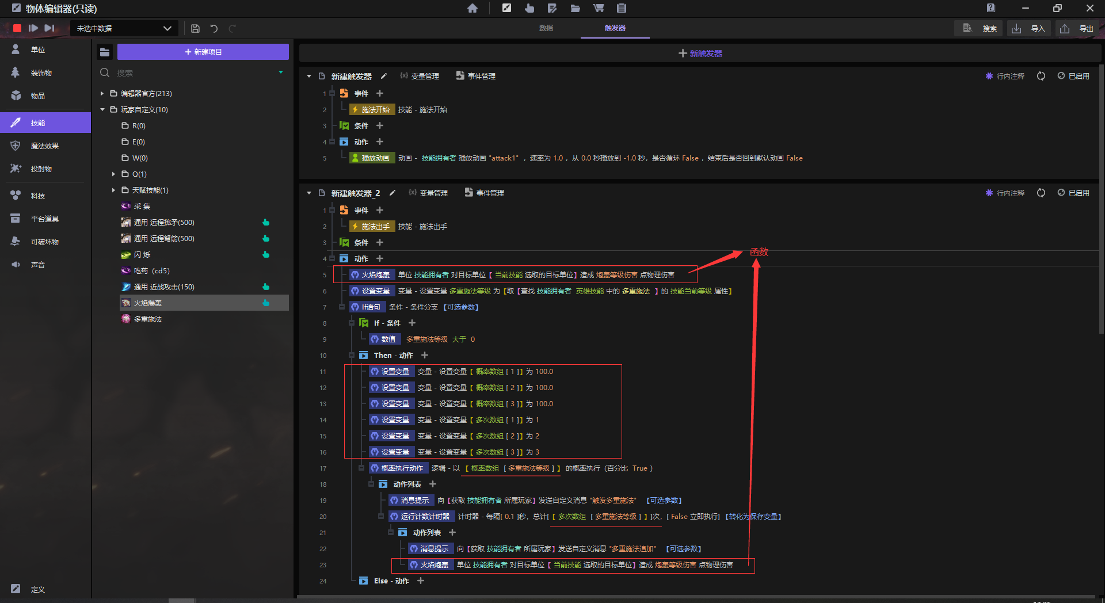Click the redo arrow icon
This screenshot has height=603, width=1105.
232,28
